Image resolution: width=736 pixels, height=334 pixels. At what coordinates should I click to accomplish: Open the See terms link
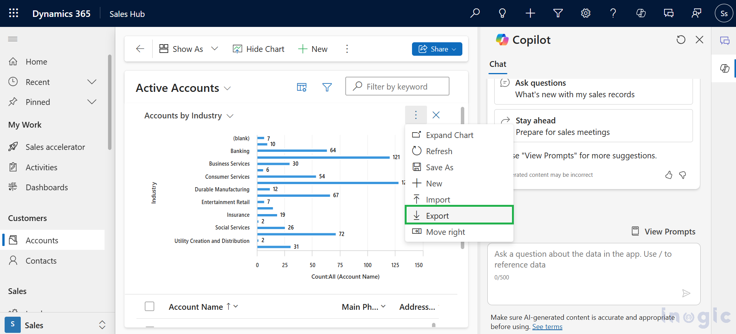[x=547, y=327]
